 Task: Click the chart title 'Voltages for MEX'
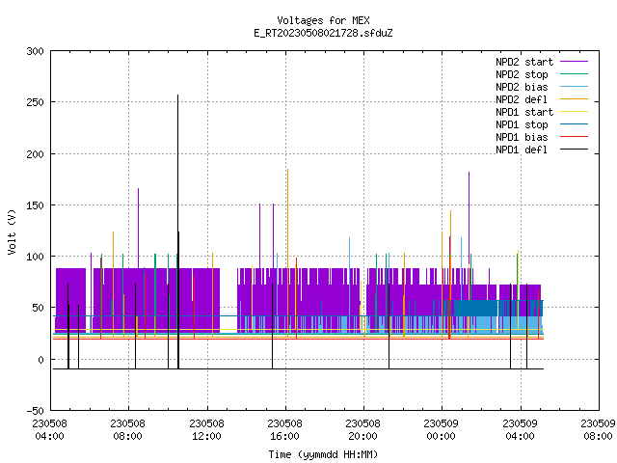pos(323,20)
